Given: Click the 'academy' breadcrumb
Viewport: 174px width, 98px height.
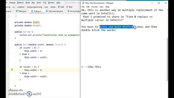Looking at the screenshot, I should pos(21,7).
